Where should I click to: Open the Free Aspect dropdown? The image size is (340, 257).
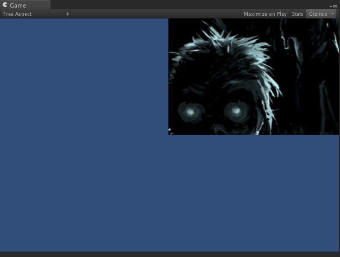tap(35, 14)
